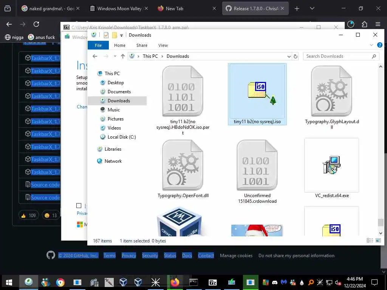Click the Properties icon in Explorer's quick access toolbar
The width and height of the screenshot is (387, 290).
(x=106, y=35)
